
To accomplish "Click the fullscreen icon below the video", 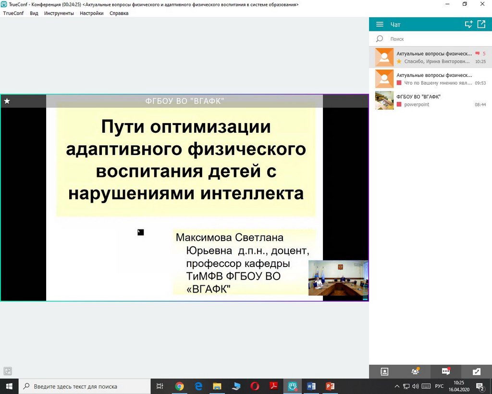I will pos(8,371).
